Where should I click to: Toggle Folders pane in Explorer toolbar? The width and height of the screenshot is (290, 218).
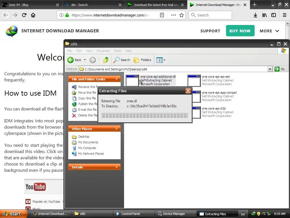click(142, 60)
